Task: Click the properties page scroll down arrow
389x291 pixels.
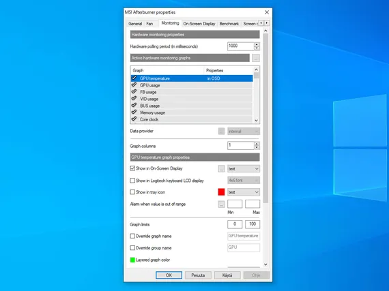Action: click(x=265, y=264)
